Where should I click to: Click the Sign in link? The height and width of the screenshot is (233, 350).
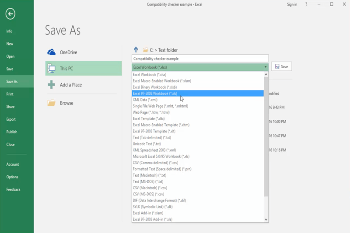pyautogui.click(x=292, y=4)
